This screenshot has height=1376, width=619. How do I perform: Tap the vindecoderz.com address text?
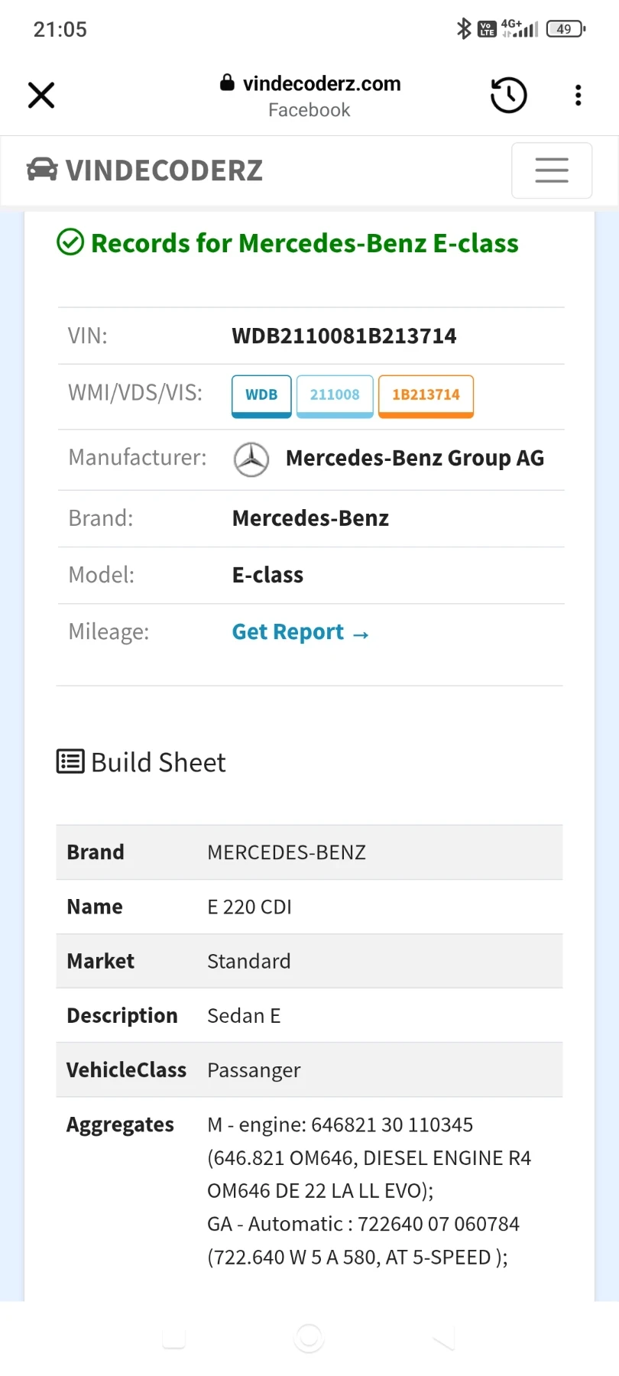click(x=322, y=83)
